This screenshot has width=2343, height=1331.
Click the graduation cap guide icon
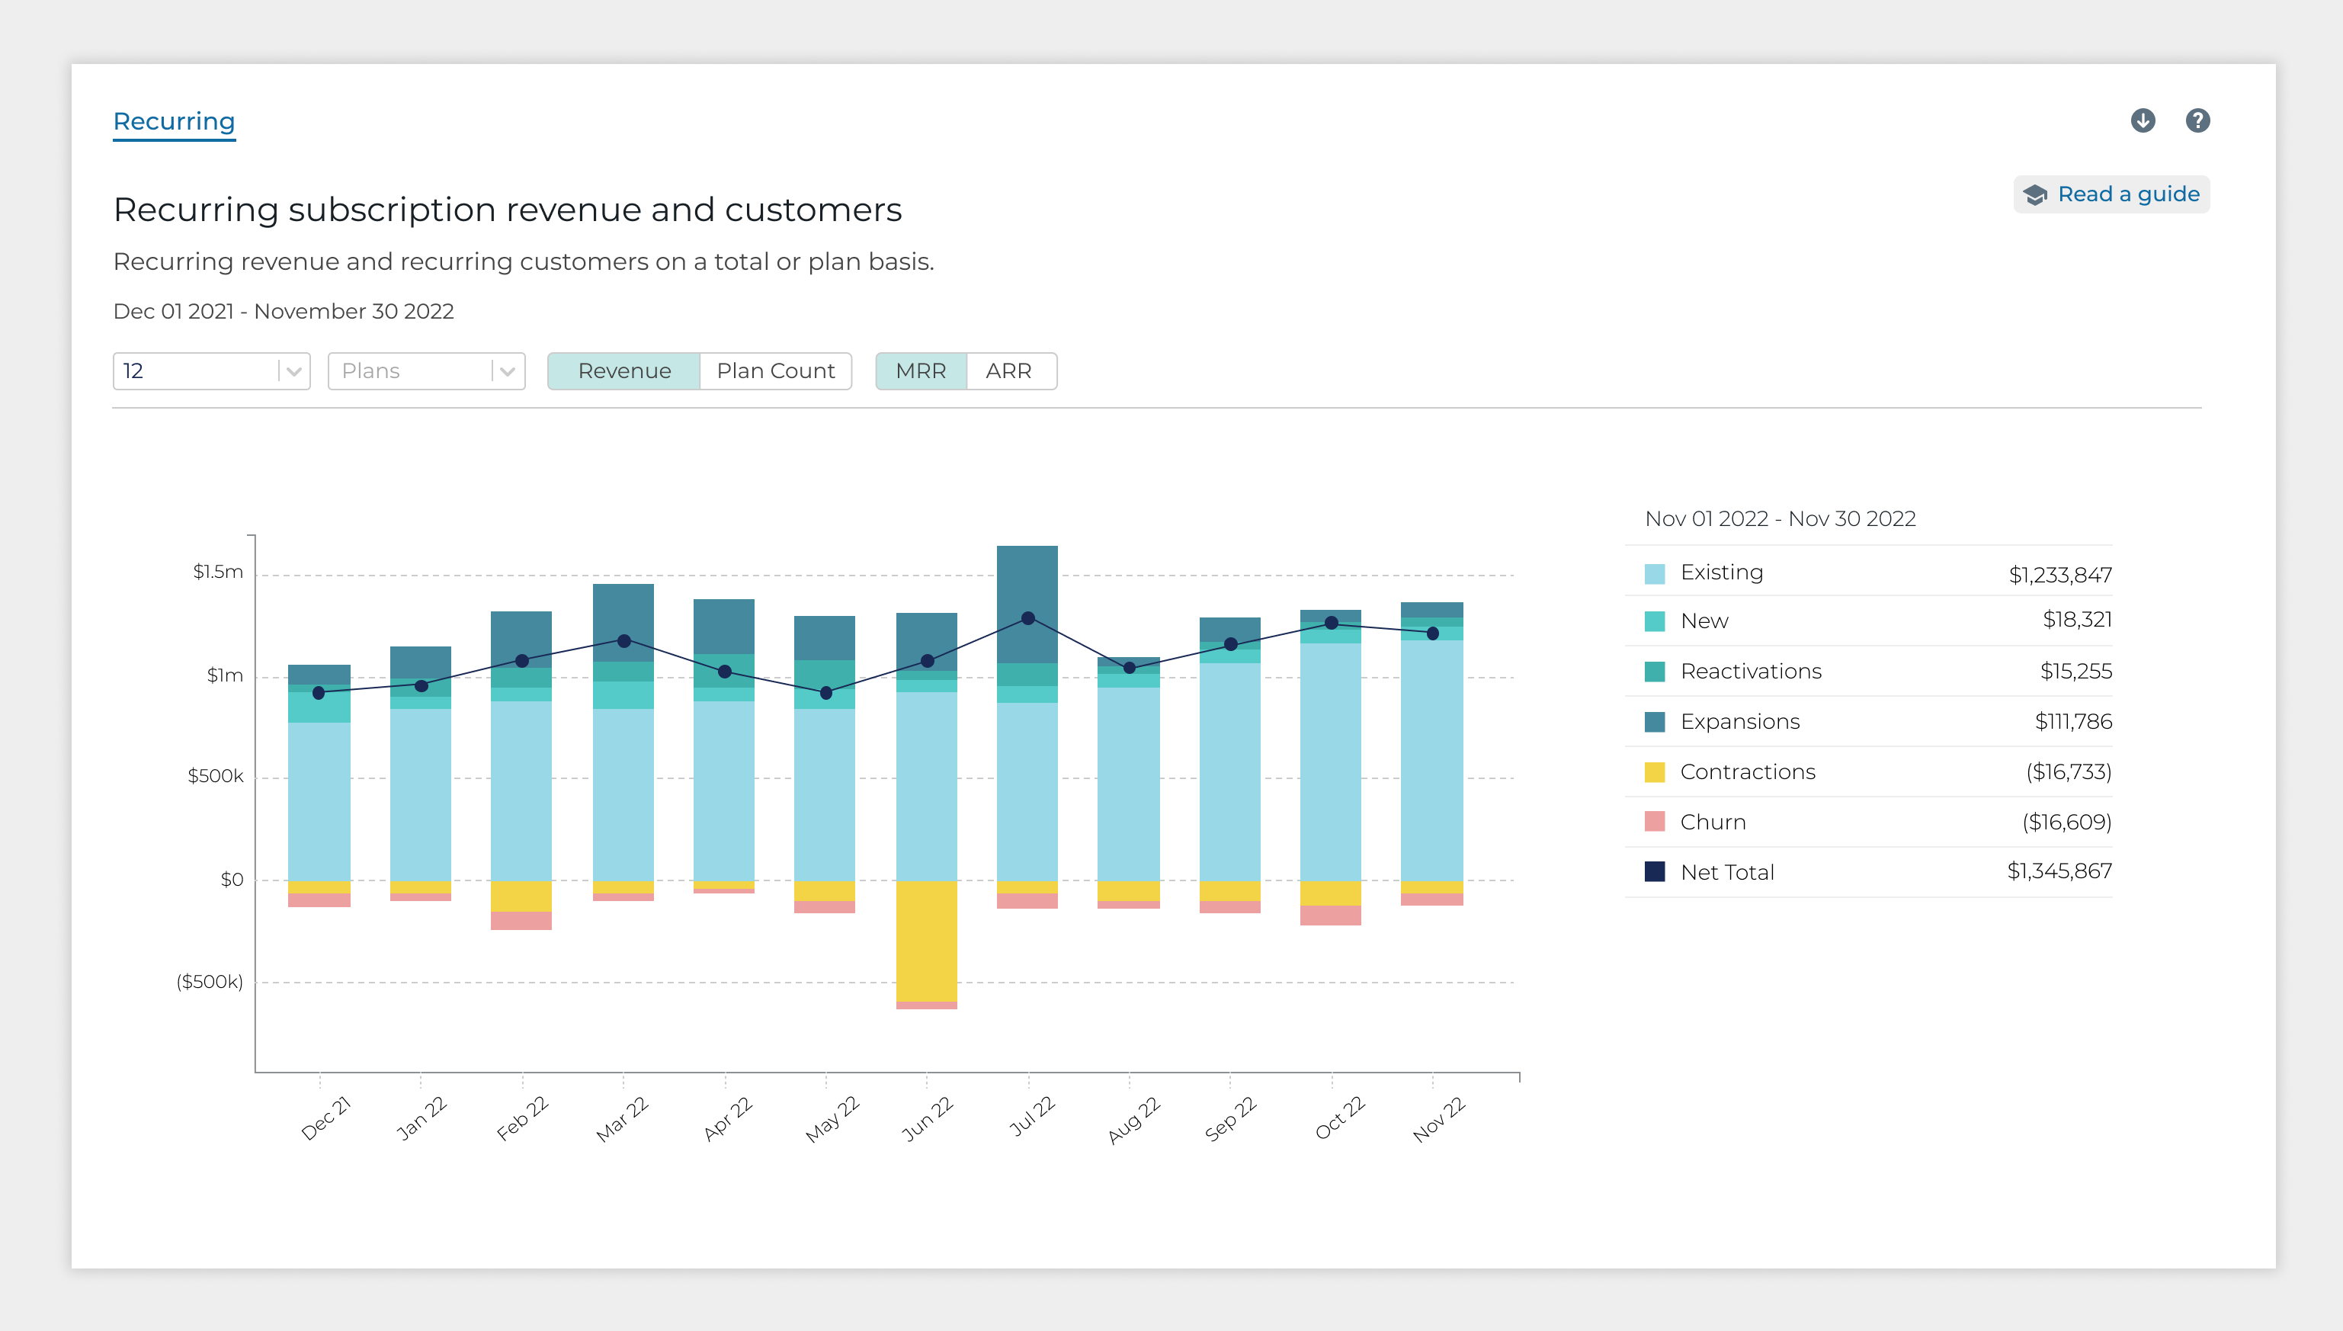[x=2035, y=194]
